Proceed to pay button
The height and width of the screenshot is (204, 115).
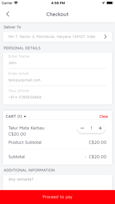coord(58,197)
